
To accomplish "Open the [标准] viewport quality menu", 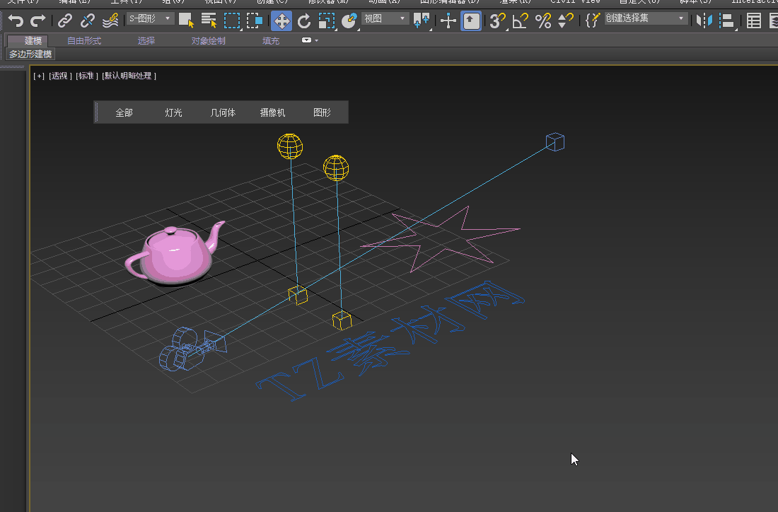I will coord(87,76).
